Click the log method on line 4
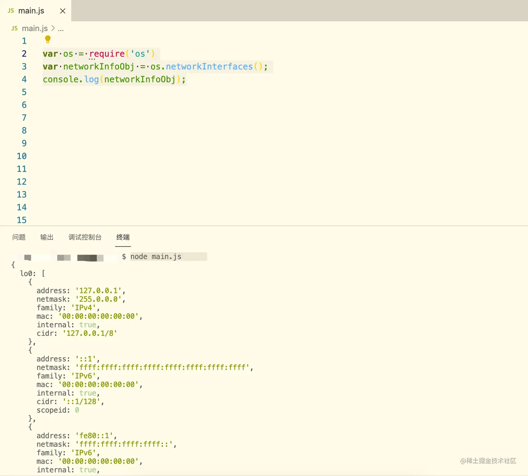Image resolution: width=528 pixels, height=476 pixels. tap(91, 79)
